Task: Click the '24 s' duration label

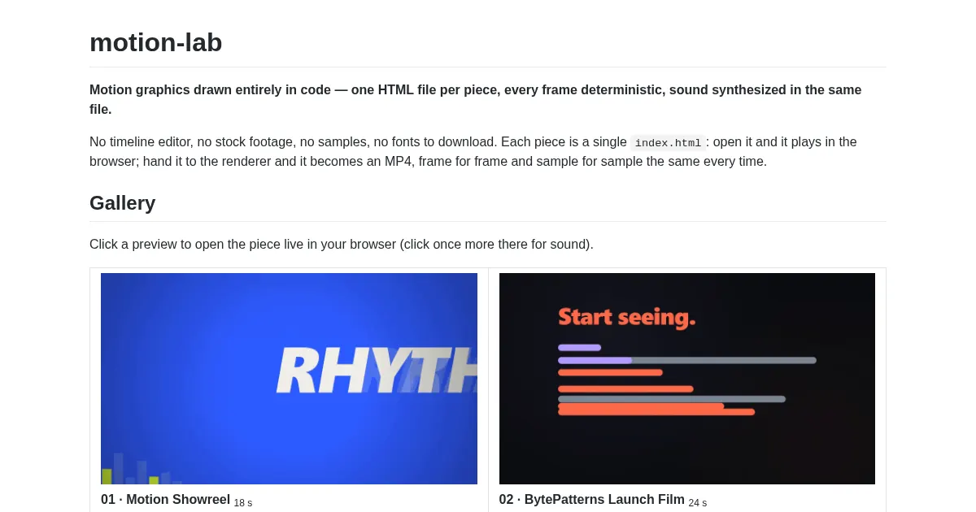Action: coord(698,503)
